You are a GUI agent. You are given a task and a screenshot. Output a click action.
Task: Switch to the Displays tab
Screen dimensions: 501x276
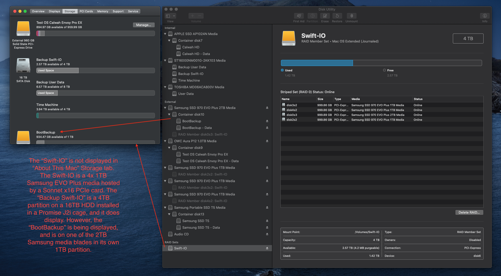point(54,11)
